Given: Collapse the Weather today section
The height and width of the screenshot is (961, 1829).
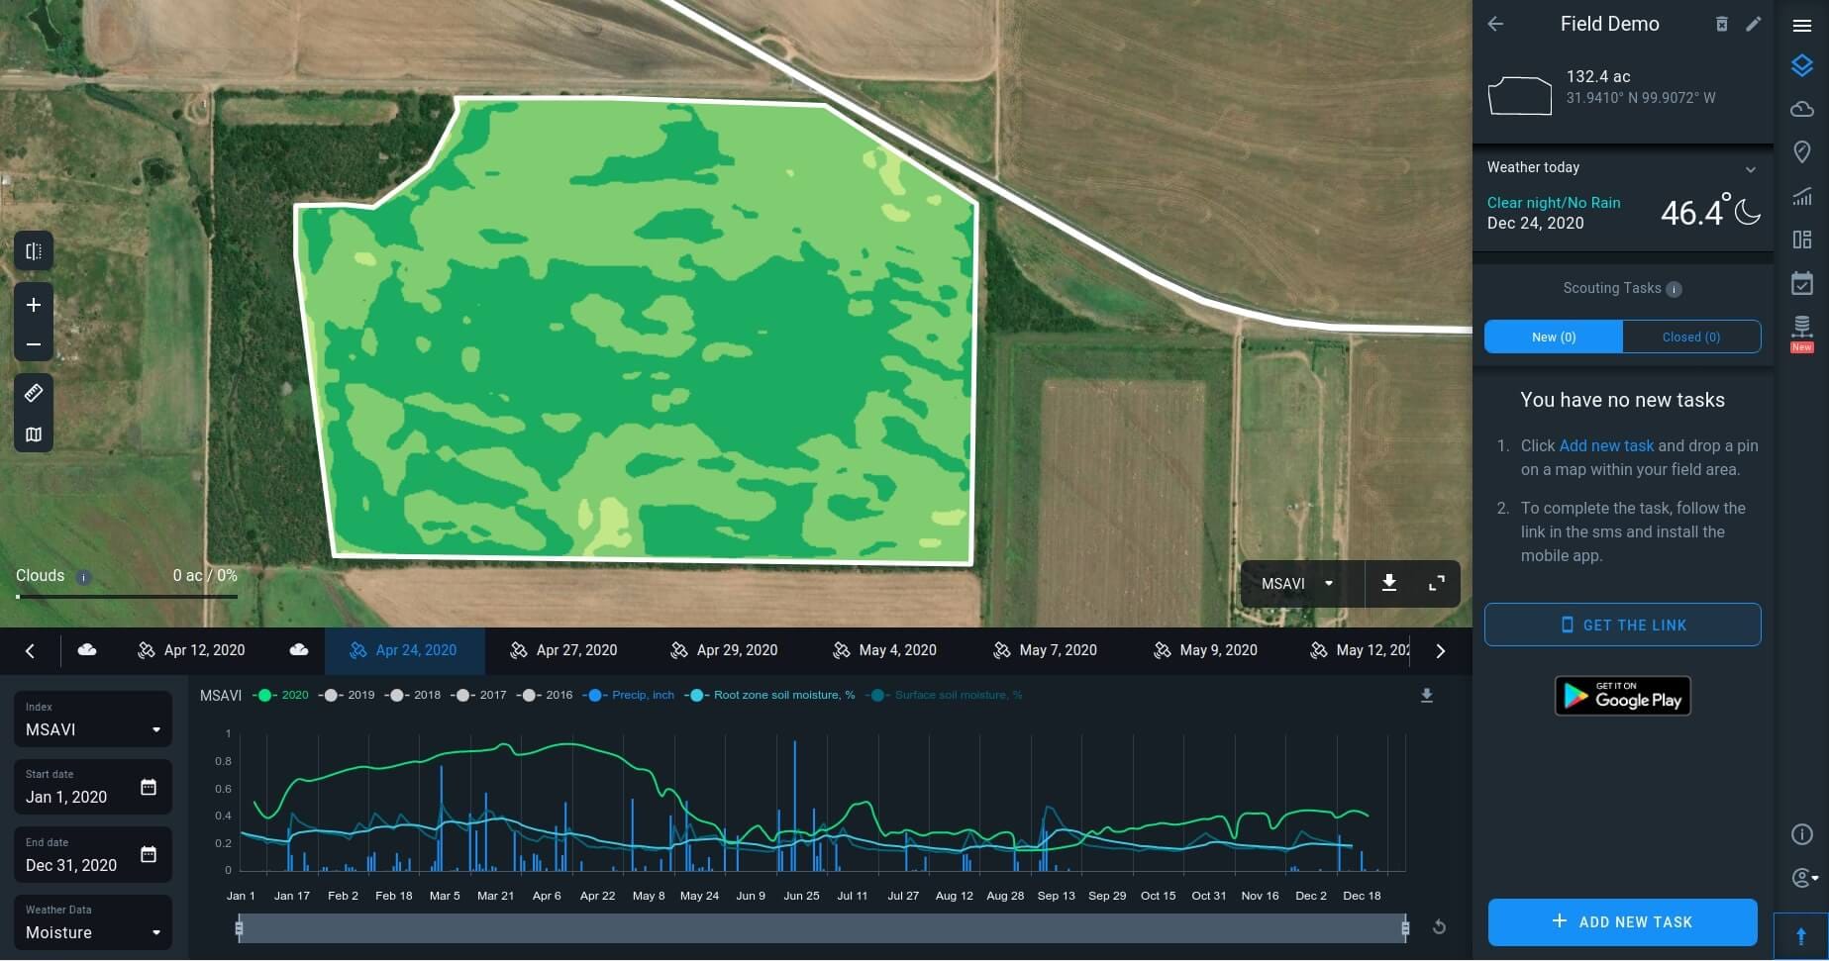Looking at the screenshot, I should (1751, 169).
